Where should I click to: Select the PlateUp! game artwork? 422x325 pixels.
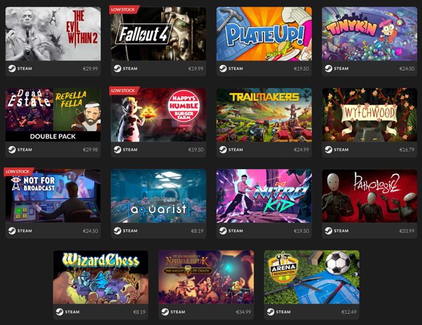pos(264,34)
